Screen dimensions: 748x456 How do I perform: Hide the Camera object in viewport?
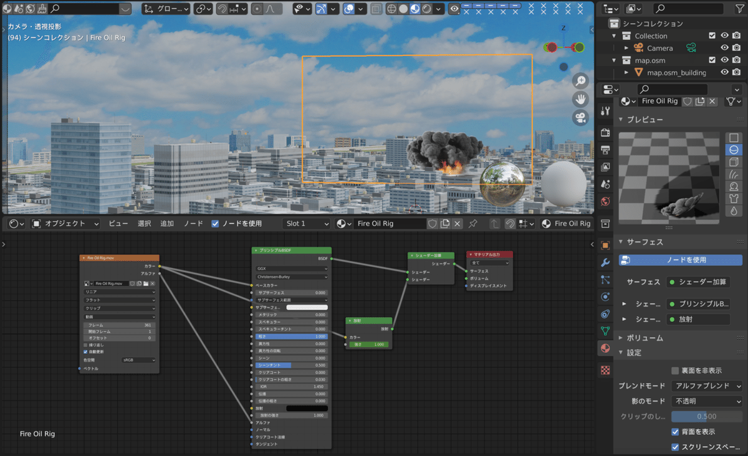tap(724, 48)
